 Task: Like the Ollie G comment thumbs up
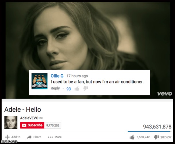(x=77, y=89)
